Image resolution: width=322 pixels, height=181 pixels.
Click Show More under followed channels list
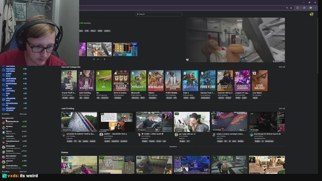point(6,114)
